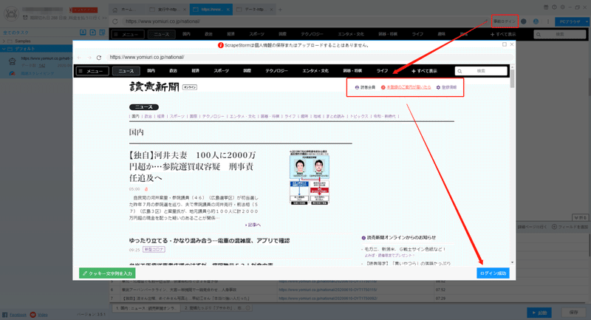The width and height of the screenshot is (591, 320).
Task: Close the データ tab
Action: tap(271, 10)
